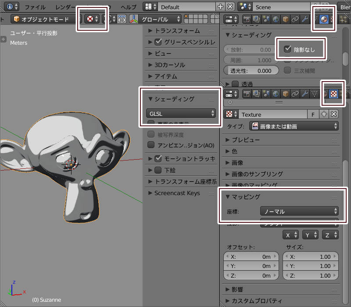The image size is (351, 307).
Task: Open Object cube tab in upper properties editor
Action: [285, 19]
